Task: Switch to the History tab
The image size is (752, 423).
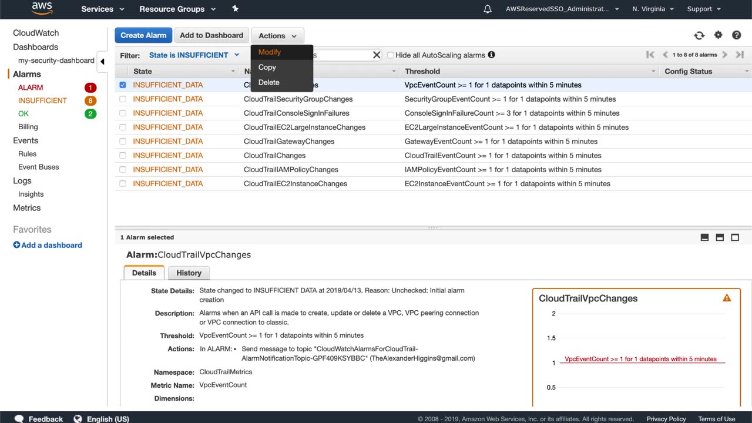Action: pyautogui.click(x=189, y=273)
